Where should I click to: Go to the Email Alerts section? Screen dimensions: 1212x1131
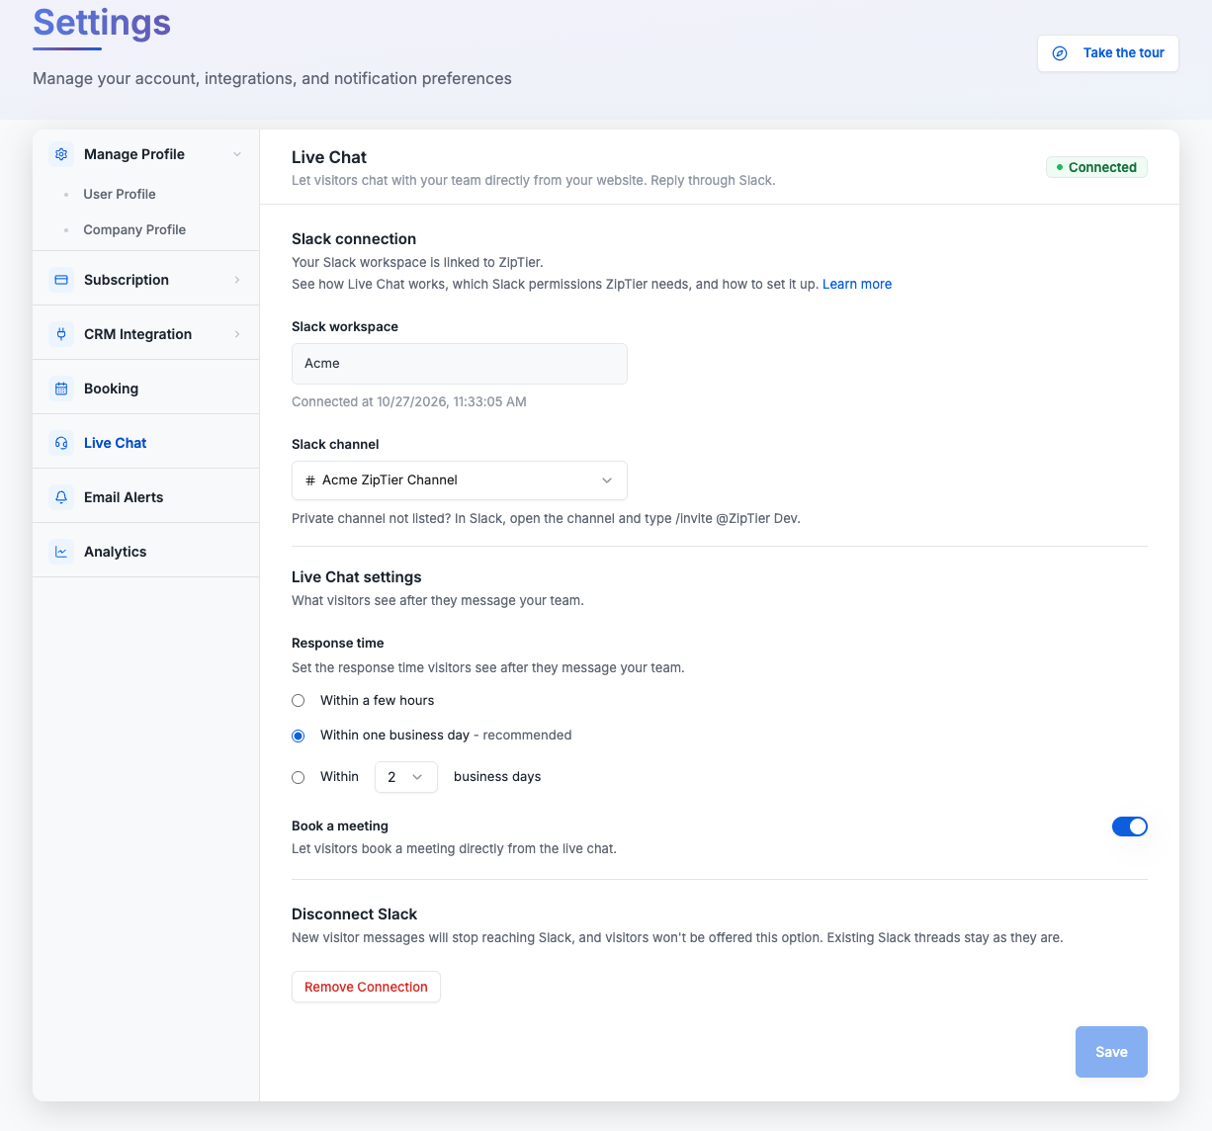(146, 497)
